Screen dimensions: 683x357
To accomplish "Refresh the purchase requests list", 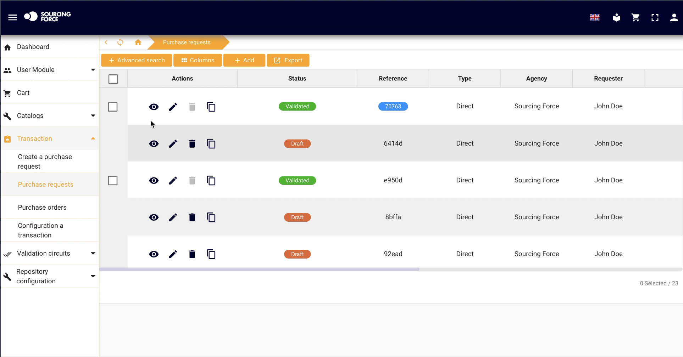I will click(121, 42).
